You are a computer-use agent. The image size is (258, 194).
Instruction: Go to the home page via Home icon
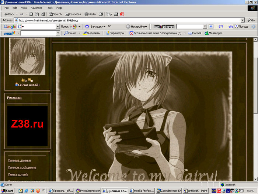click(x=43, y=14)
